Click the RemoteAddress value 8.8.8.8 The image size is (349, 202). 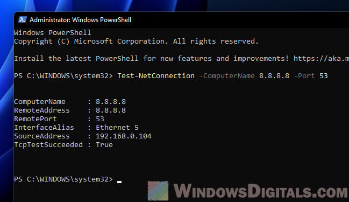click(x=111, y=110)
